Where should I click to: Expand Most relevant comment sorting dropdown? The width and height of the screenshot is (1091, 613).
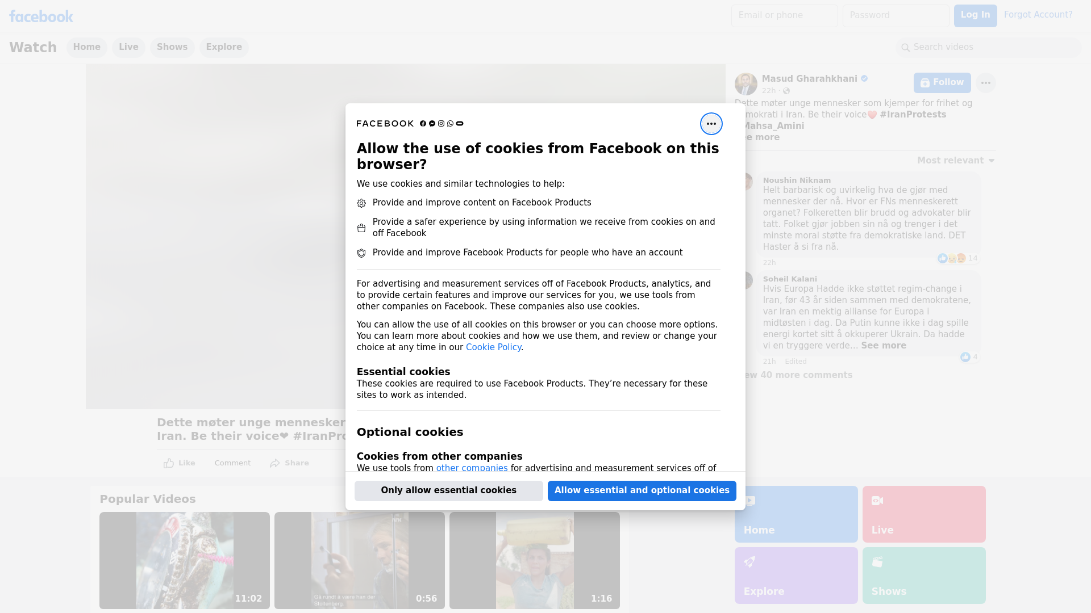pos(956,161)
